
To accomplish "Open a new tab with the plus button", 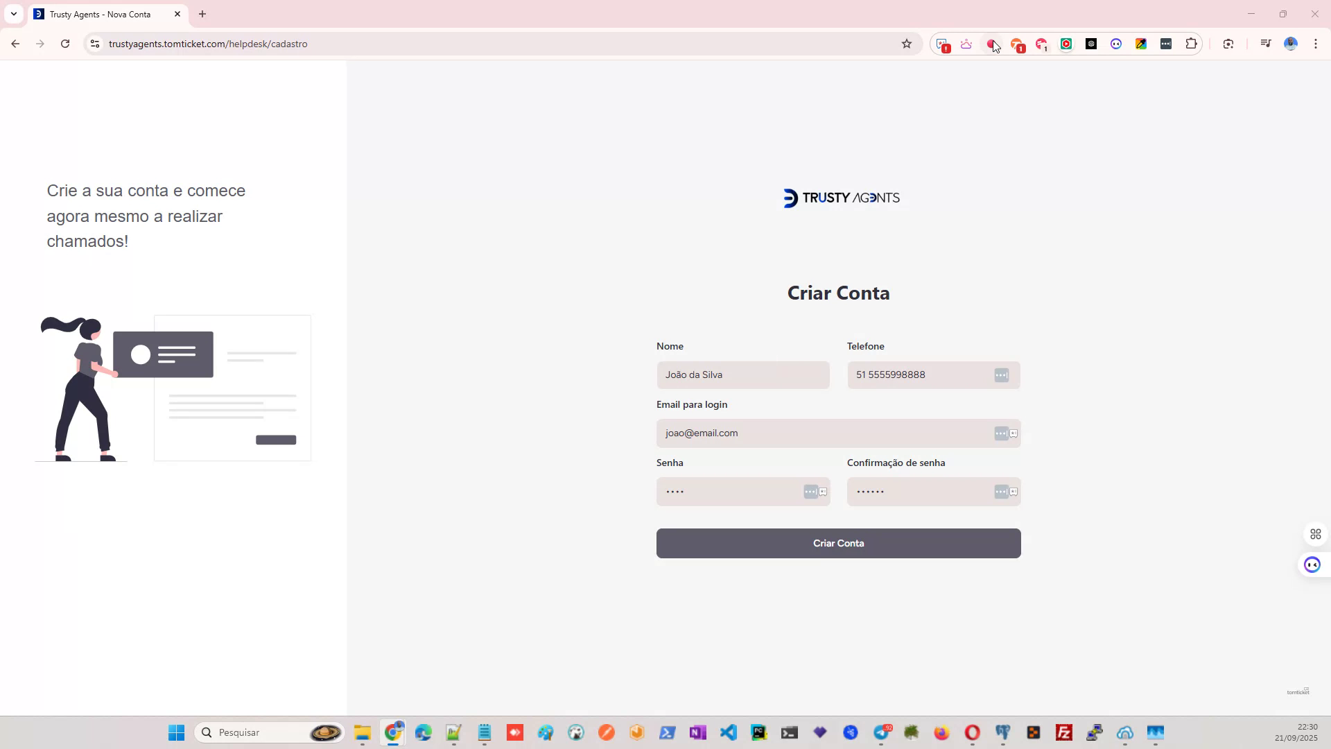I will pos(202,14).
